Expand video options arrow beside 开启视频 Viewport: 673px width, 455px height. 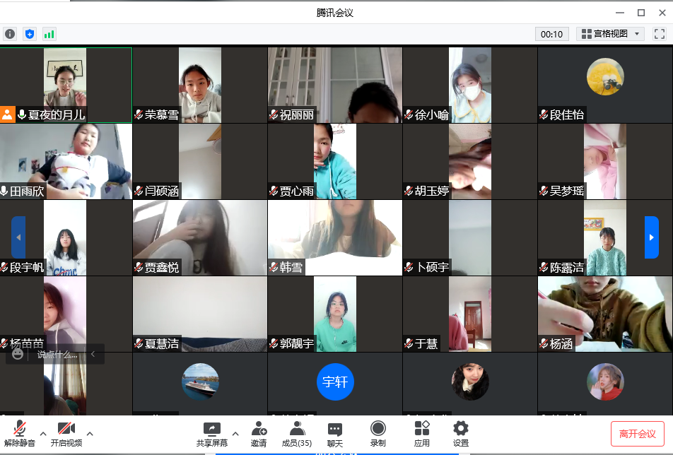(x=90, y=433)
